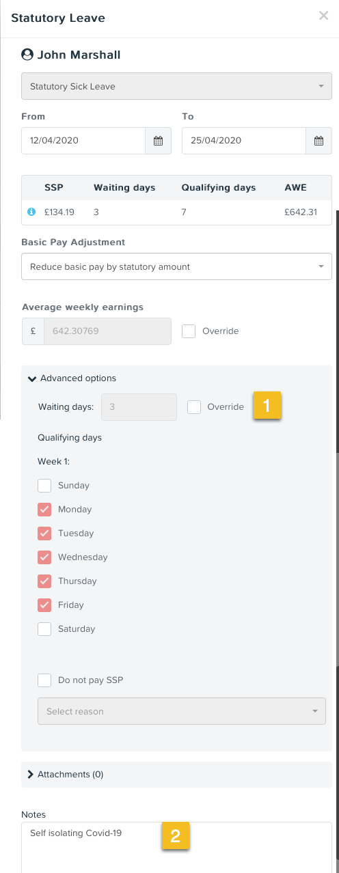Open the From date calendar picker
The height and width of the screenshot is (873, 339).
click(158, 141)
